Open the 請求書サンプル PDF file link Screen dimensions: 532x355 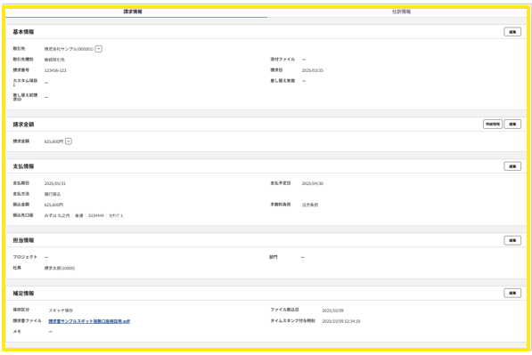tap(89, 321)
